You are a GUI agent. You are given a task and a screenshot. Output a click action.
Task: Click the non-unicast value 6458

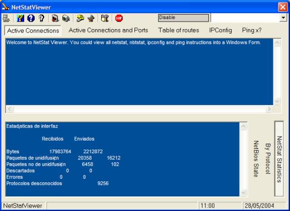pos(88,164)
